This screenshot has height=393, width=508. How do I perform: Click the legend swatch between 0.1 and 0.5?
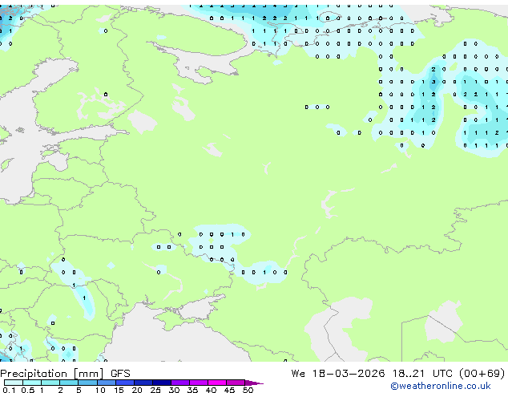(x=14, y=383)
